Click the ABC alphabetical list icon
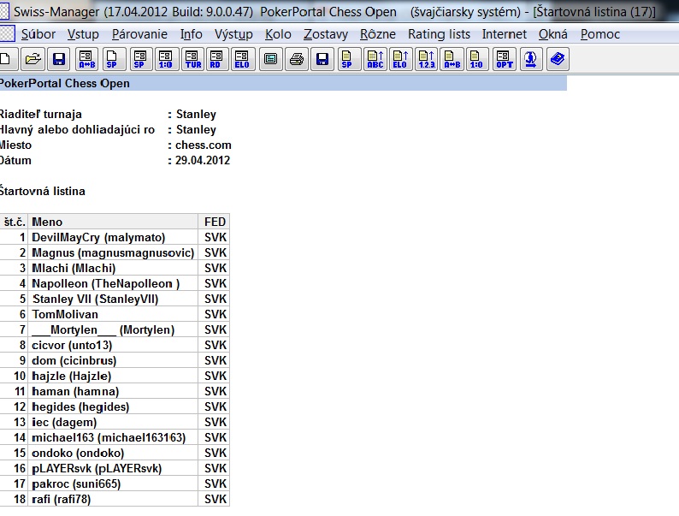This screenshot has width=679, height=516. tap(375, 59)
